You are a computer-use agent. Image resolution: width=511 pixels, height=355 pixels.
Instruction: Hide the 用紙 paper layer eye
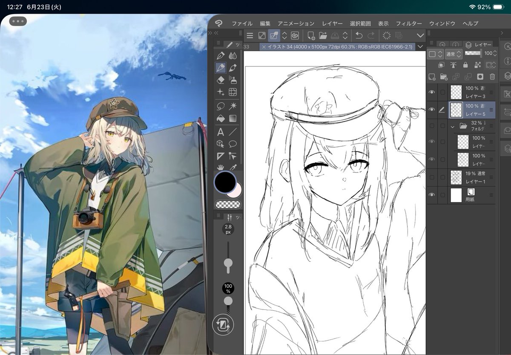tap(432, 195)
